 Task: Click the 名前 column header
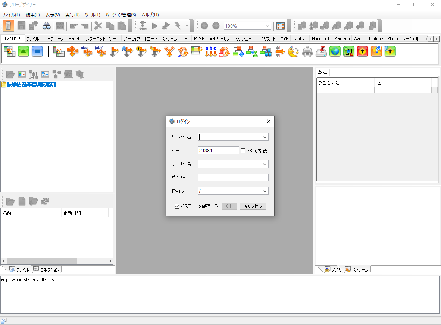[x=31, y=213]
